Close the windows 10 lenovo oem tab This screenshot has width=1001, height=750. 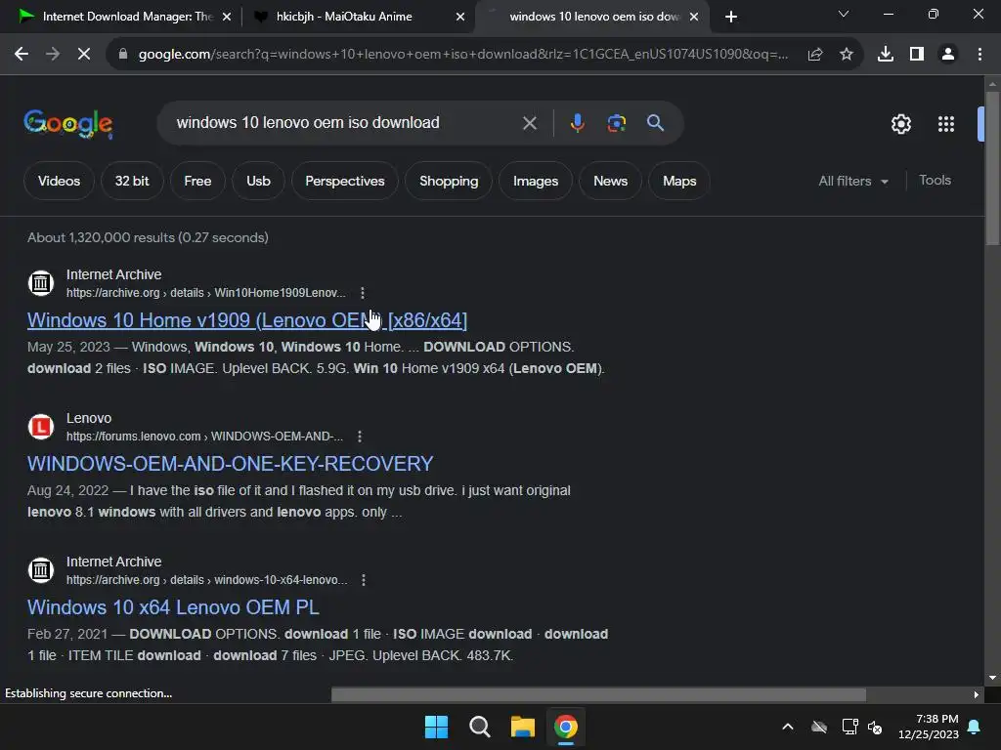[x=694, y=17]
